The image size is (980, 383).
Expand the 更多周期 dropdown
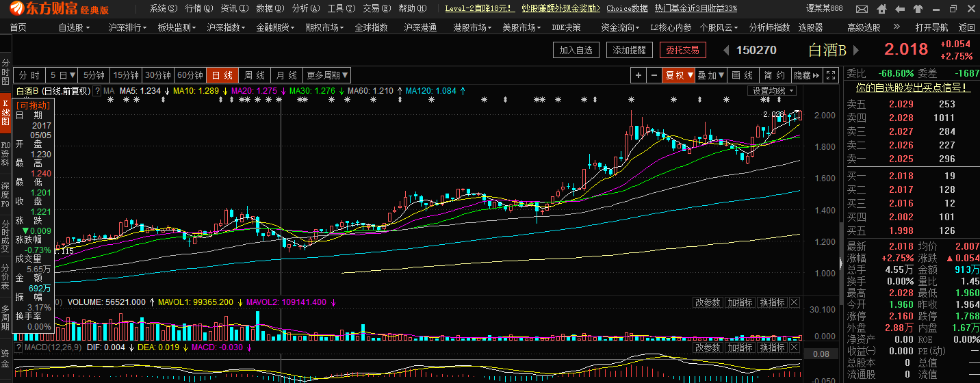tap(327, 75)
